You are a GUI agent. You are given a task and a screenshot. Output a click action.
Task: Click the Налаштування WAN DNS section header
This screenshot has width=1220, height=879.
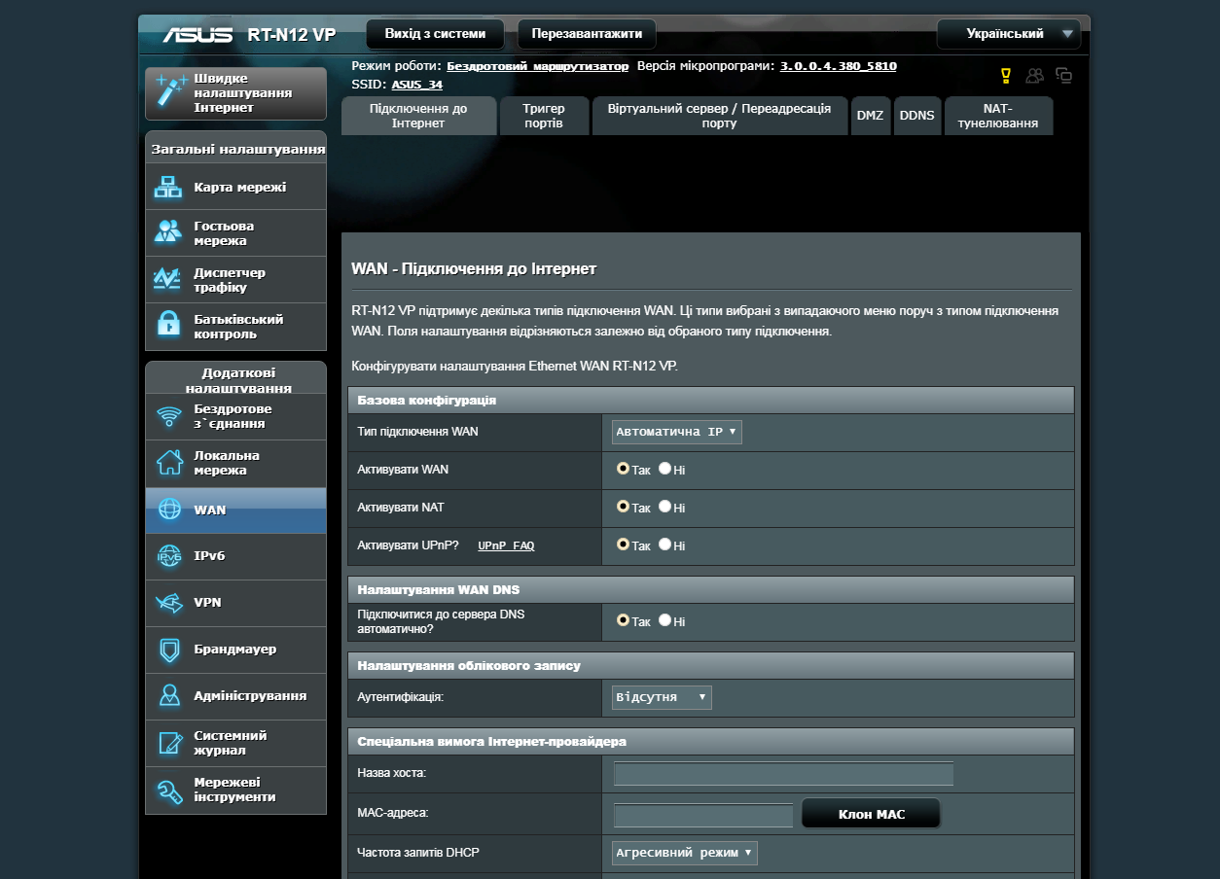711,589
